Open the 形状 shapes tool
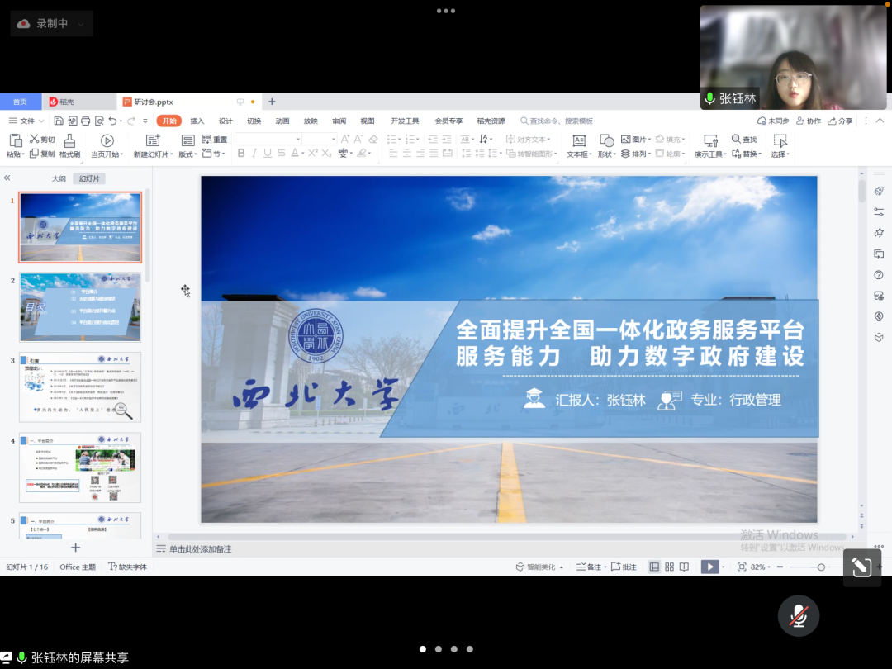The height and width of the screenshot is (669, 892). point(607,153)
